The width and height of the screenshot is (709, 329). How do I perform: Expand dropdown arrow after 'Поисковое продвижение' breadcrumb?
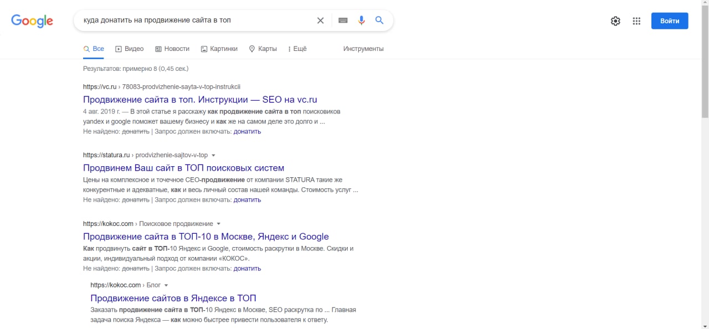(x=219, y=224)
